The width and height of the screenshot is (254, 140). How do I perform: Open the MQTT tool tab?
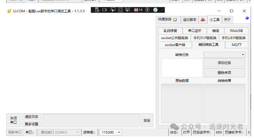[236, 45]
